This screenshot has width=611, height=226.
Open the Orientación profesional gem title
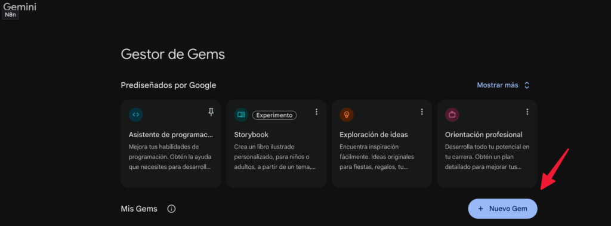(x=483, y=135)
